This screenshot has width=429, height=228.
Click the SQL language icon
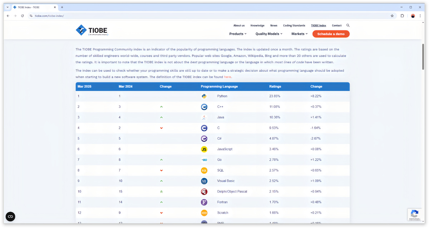click(204, 171)
